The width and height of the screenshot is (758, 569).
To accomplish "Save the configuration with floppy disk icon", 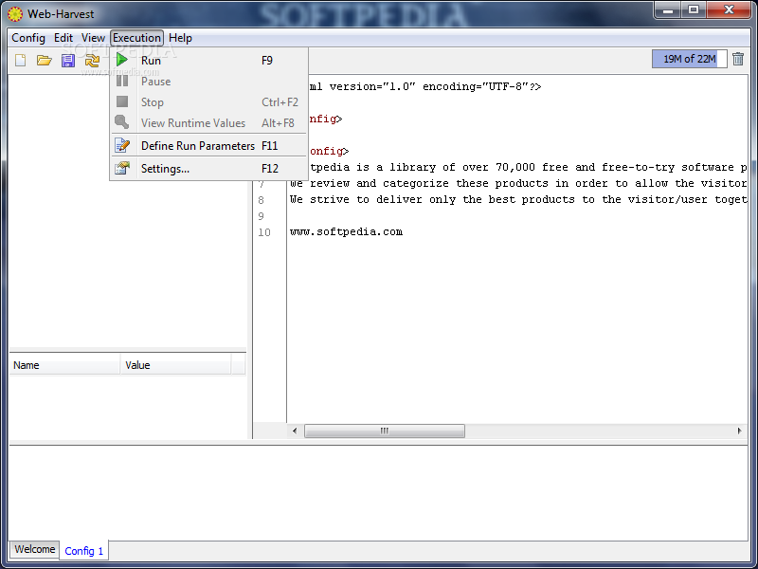I will (68, 61).
